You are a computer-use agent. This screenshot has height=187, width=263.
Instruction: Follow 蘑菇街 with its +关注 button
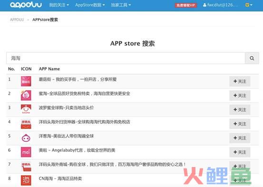pos(240,81)
